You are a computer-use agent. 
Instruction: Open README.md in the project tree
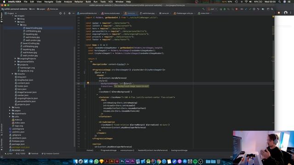pyautogui.click(x=18, y=150)
